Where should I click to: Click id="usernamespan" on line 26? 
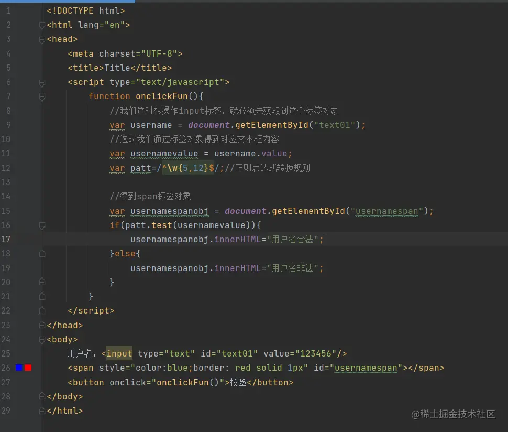[358, 368]
